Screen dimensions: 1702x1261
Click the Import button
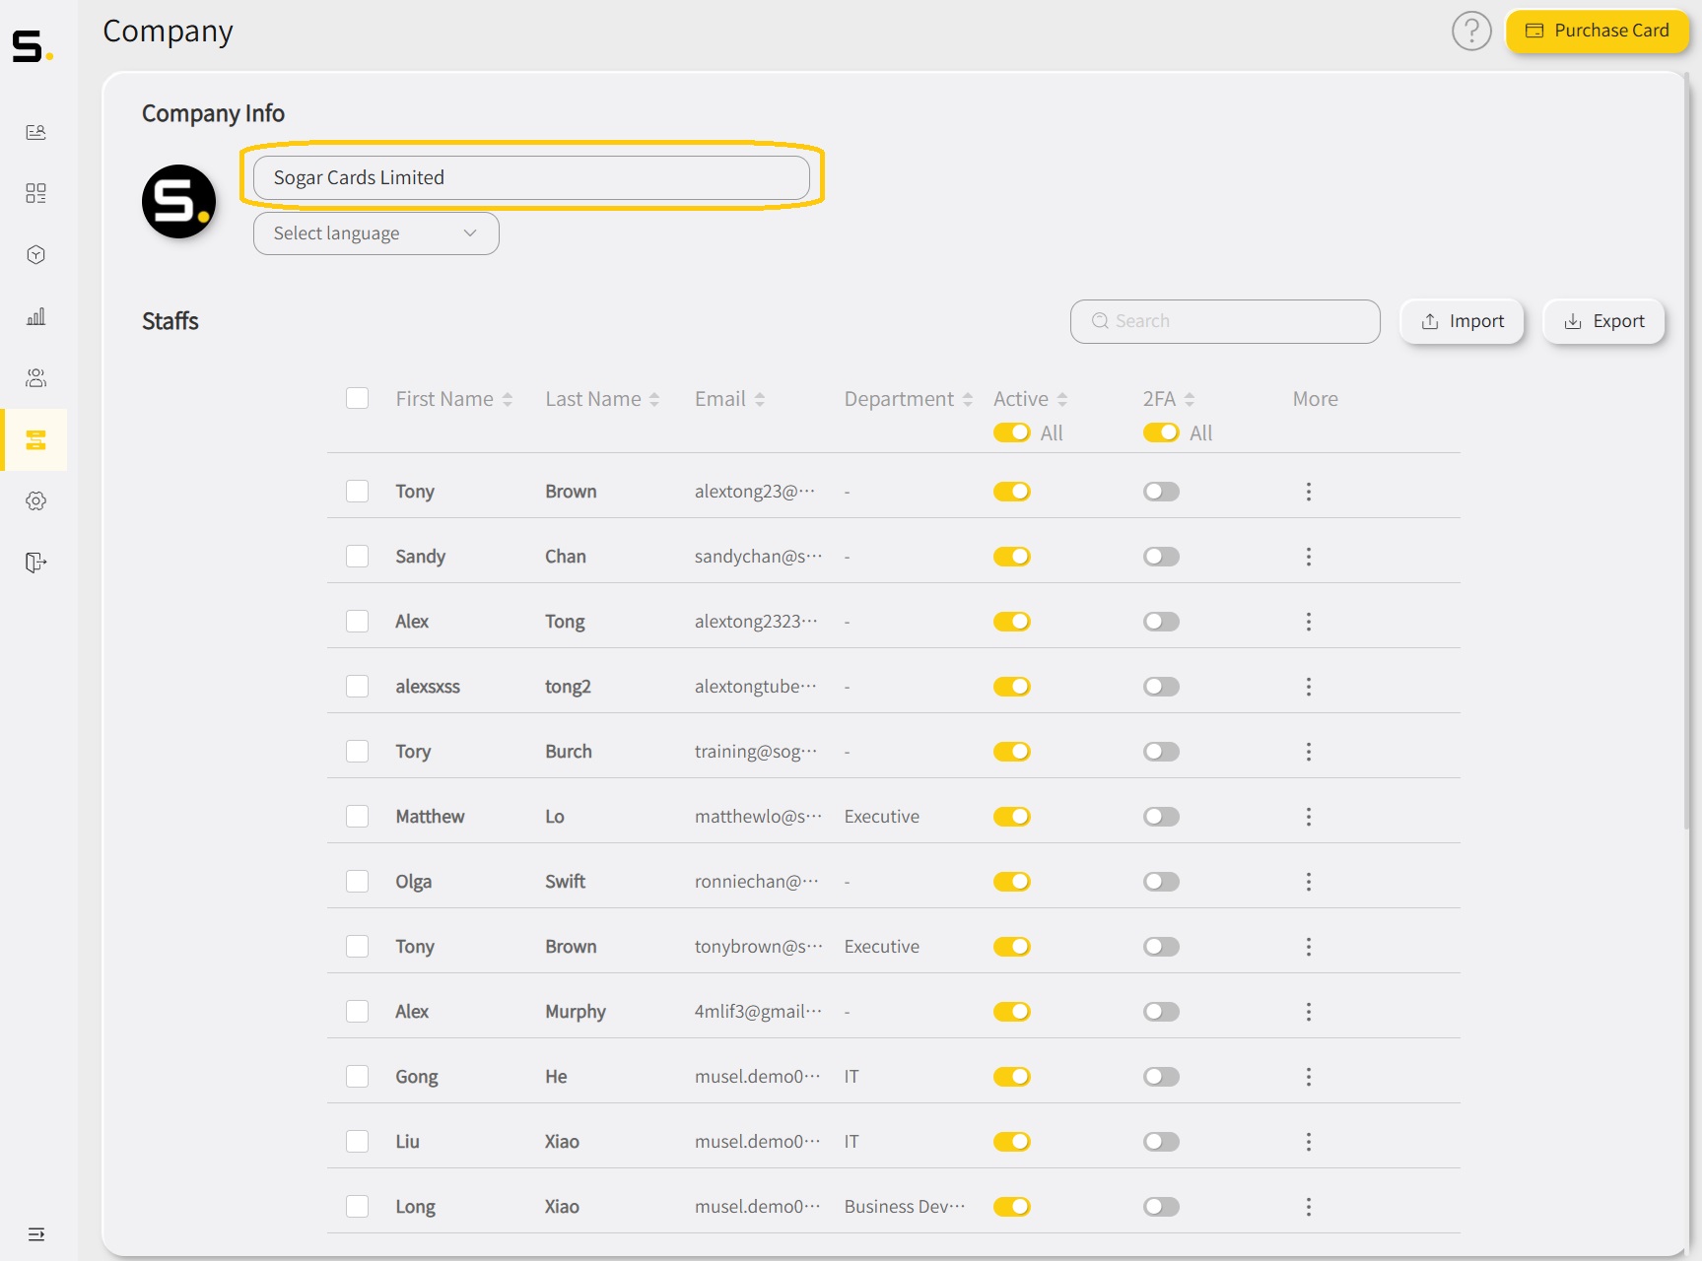pos(1463,321)
